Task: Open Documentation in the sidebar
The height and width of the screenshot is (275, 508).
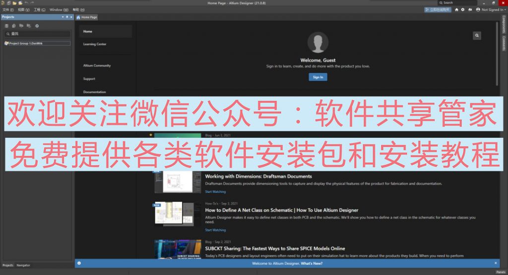Action: tap(94, 92)
